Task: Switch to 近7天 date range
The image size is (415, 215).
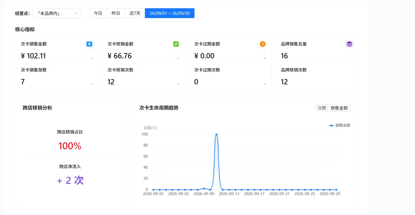Action: coord(135,13)
